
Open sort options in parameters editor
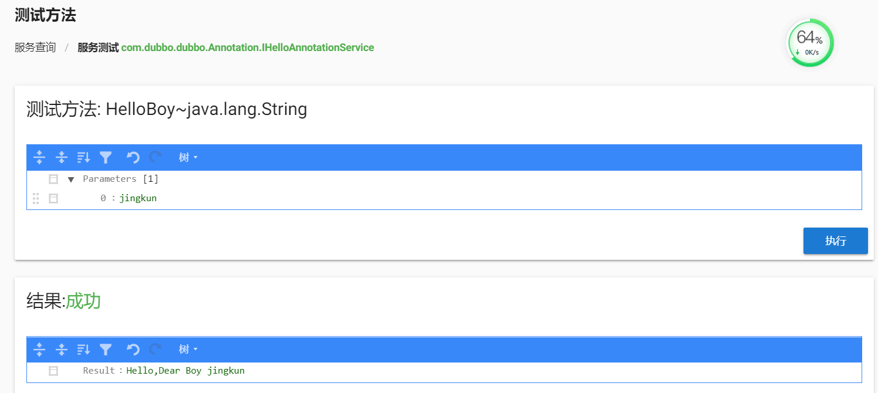coord(83,157)
